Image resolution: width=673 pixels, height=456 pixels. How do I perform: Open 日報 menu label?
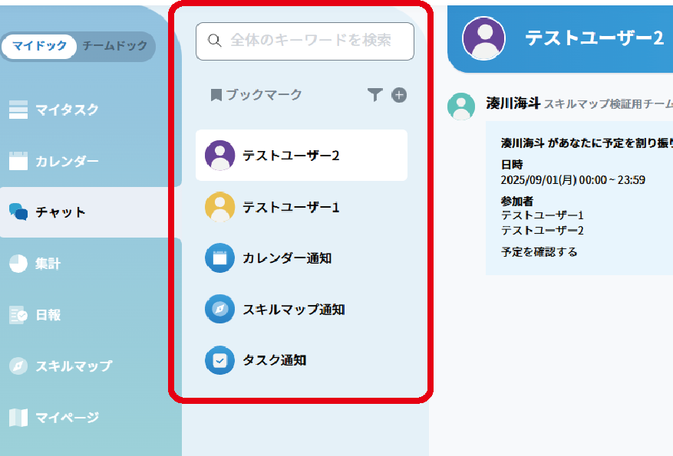tap(48, 315)
